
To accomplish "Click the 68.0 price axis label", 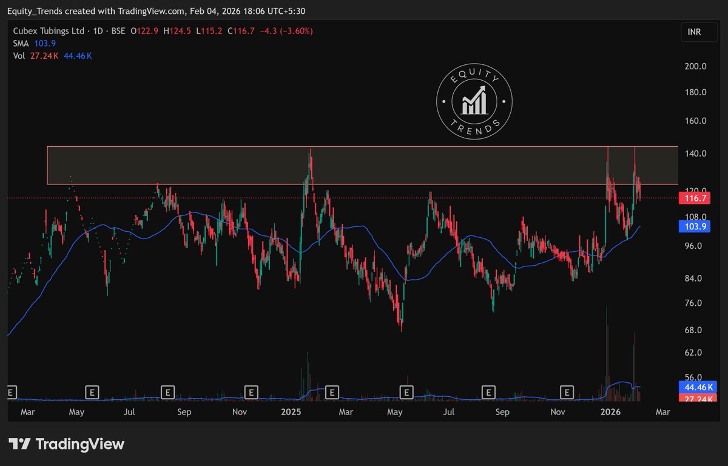I will click(x=695, y=331).
